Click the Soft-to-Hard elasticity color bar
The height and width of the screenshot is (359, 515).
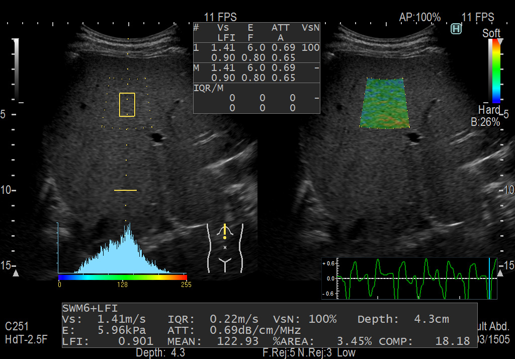click(496, 70)
